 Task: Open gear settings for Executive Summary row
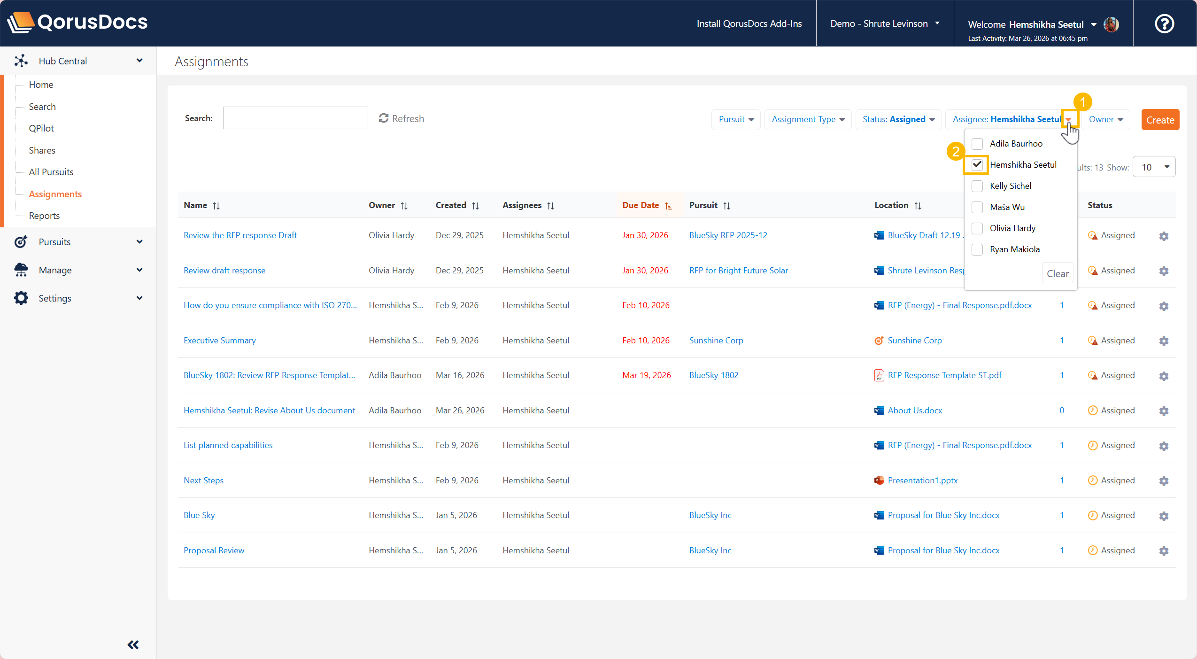(1163, 341)
